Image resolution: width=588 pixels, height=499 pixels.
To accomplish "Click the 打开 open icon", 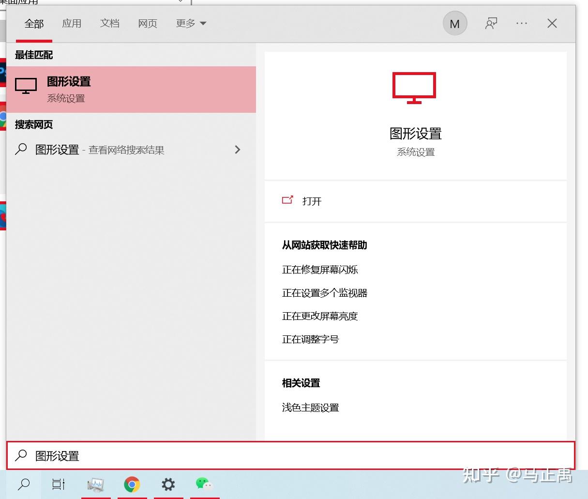I will (287, 200).
